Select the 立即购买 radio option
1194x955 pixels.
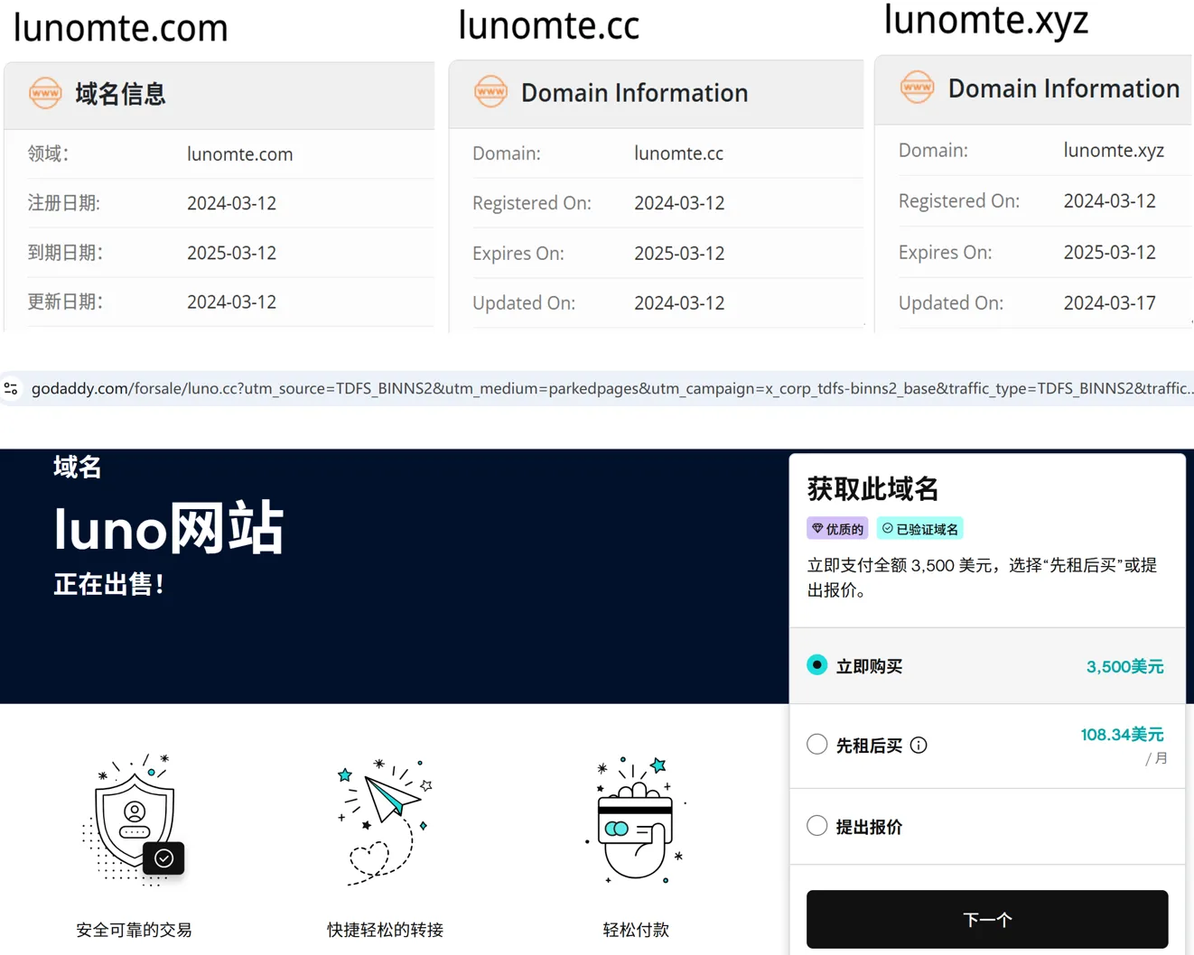pos(816,665)
